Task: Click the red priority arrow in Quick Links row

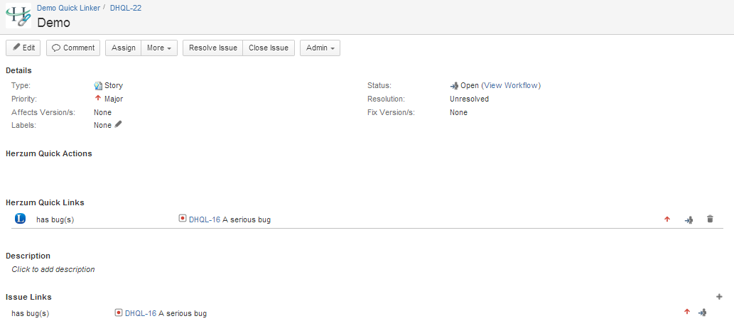Action: click(666, 219)
